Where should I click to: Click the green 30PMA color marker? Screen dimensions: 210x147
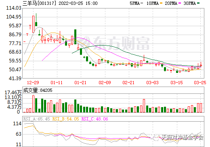[198, 3]
